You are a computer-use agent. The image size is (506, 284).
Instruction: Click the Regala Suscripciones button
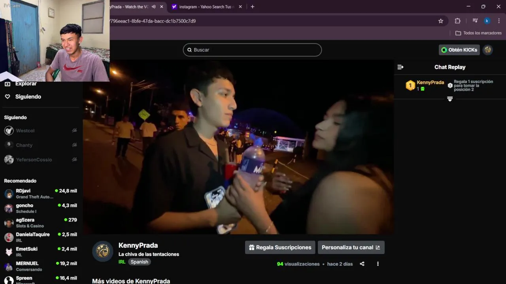click(280, 247)
